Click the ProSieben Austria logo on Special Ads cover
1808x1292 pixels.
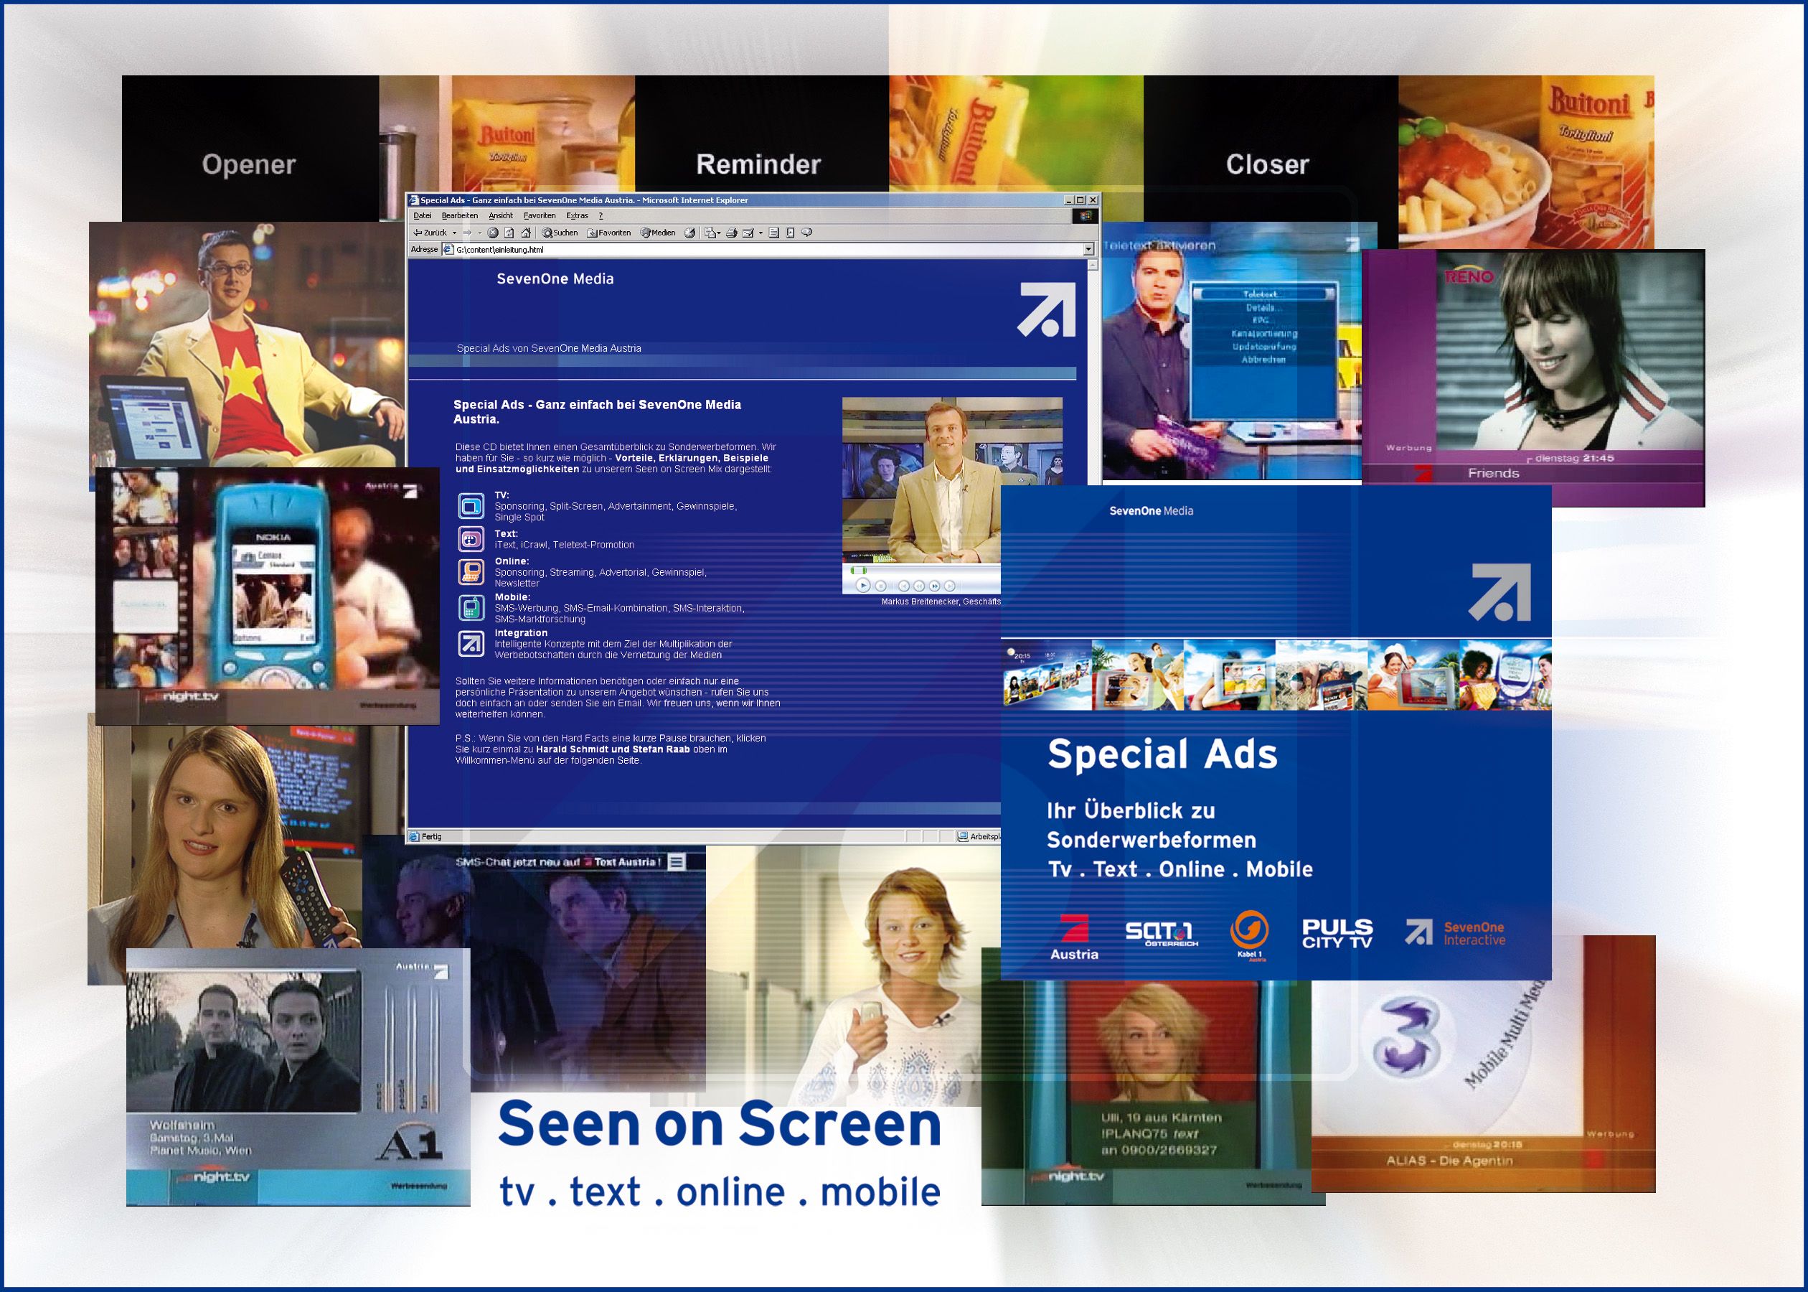(1074, 937)
